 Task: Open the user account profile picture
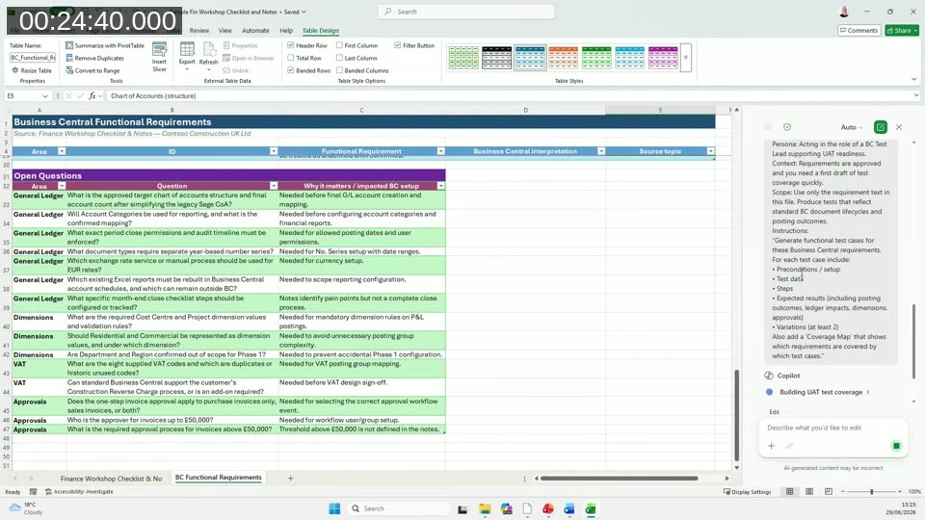844,12
